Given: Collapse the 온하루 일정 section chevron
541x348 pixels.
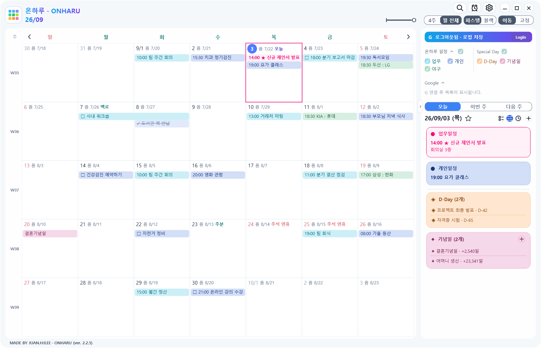Looking at the screenshot, I should tap(452, 51).
